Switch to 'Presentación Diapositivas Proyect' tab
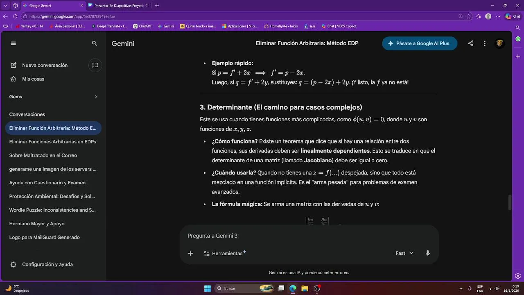Viewport: 524px width, 295px height. (119, 6)
